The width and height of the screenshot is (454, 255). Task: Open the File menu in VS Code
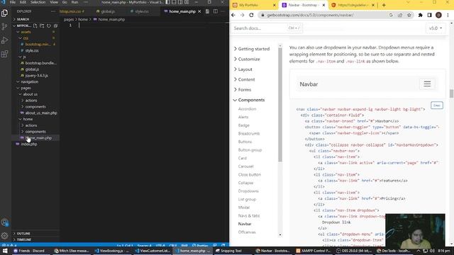pyautogui.click(x=13, y=2)
